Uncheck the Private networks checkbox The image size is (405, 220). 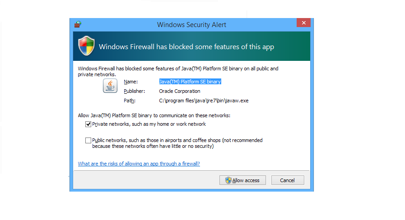pos(88,124)
